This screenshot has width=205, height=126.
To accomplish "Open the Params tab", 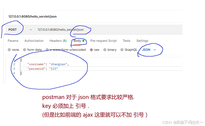I will click(x=13, y=41).
